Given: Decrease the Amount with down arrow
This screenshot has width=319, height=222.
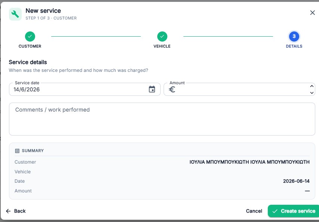Looking at the screenshot, I should (312, 93).
